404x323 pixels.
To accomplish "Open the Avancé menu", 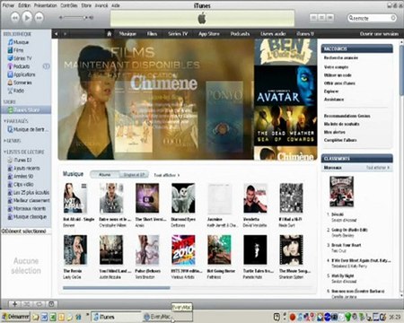I will pyautogui.click(x=101, y=5).
